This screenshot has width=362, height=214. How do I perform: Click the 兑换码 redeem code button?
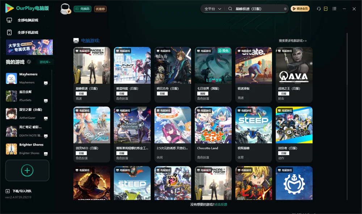(83, 9)
